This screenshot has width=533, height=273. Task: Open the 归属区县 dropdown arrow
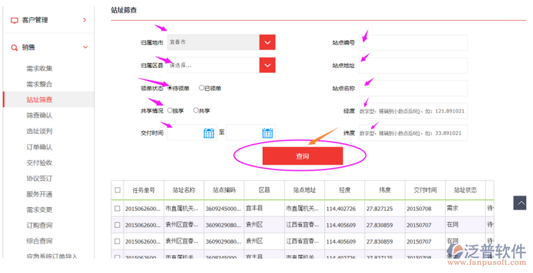point(267,65)
